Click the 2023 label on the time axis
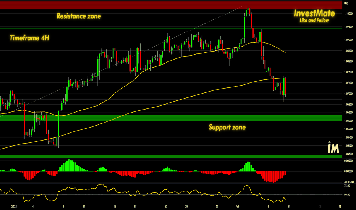Image resolution: width=356 pixels, height=210 pixels. coord(14,207)
